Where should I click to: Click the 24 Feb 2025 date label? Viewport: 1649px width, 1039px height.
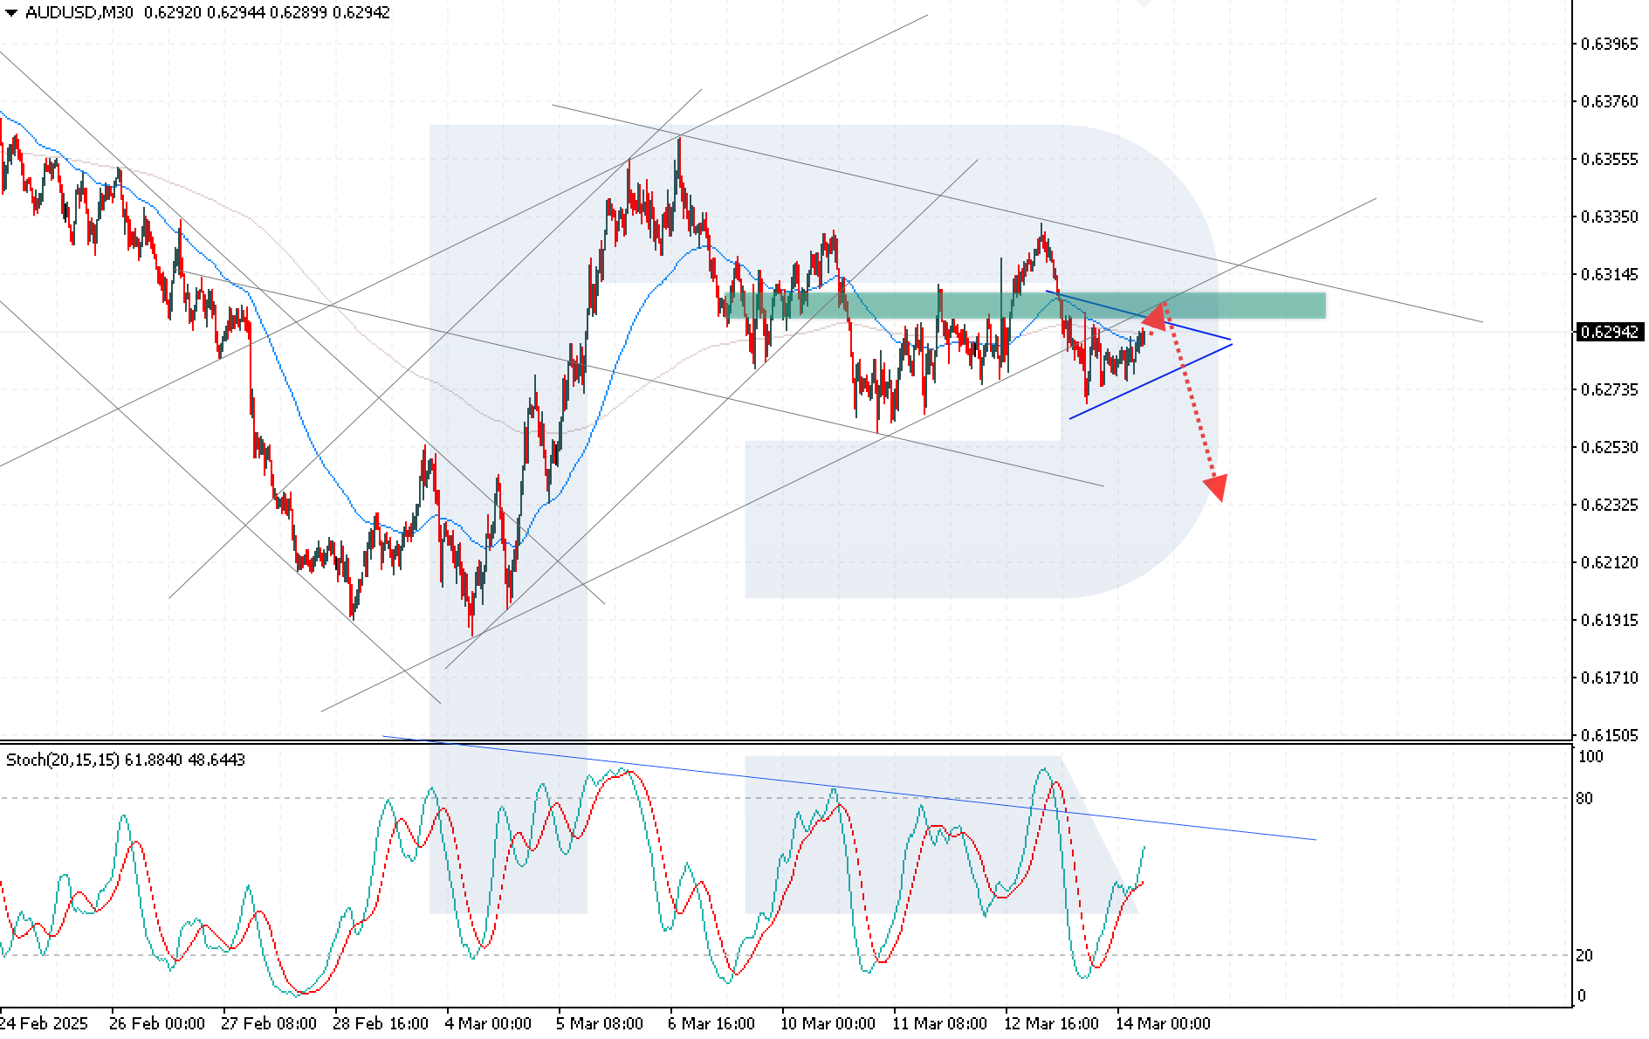[45, 1023]
